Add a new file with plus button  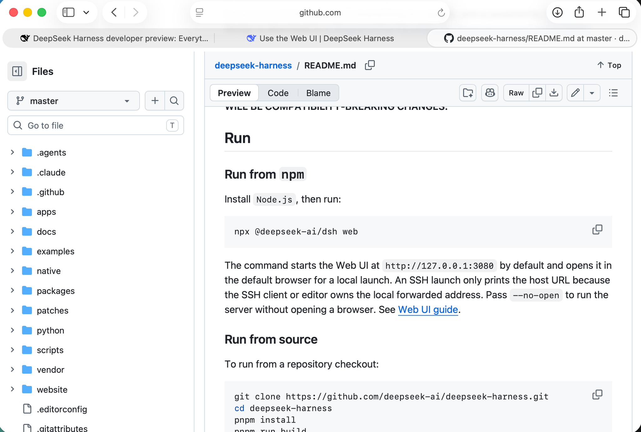(155, 101)
